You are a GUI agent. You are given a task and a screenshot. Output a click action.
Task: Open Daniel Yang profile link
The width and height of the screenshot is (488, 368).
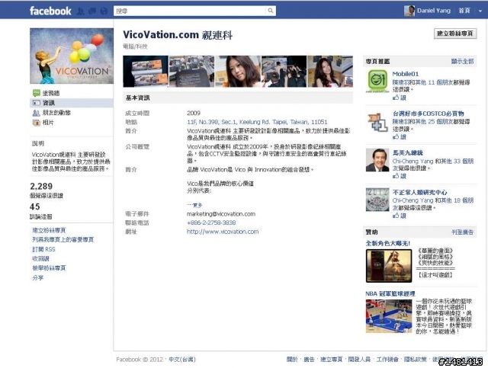pos(434,11)
